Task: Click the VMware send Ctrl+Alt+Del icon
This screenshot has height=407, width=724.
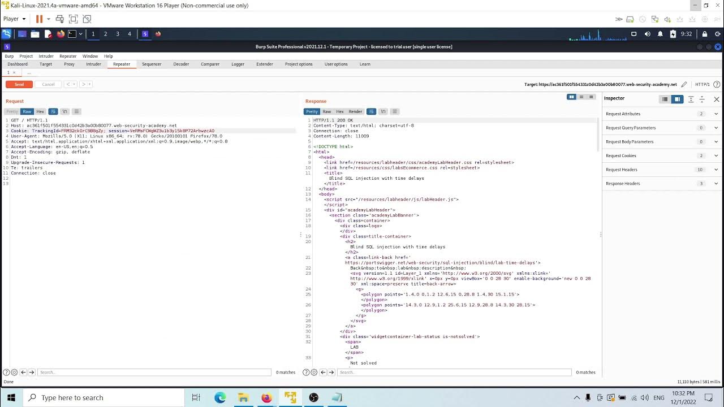Action: pyautogui.click(x=59, y=19)
